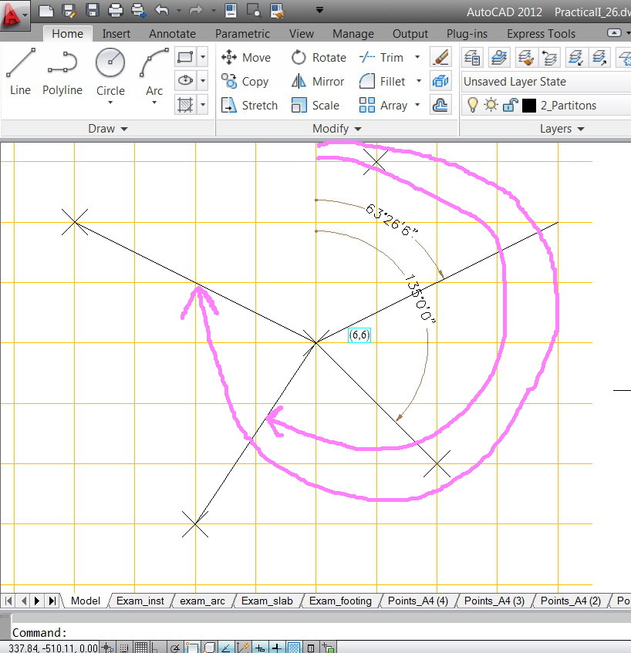Open the Rectangle tool dropdown arrow
631x653 pixels.
tap(203, 57)
